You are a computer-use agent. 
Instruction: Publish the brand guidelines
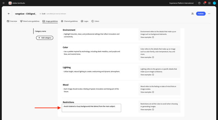201,14
